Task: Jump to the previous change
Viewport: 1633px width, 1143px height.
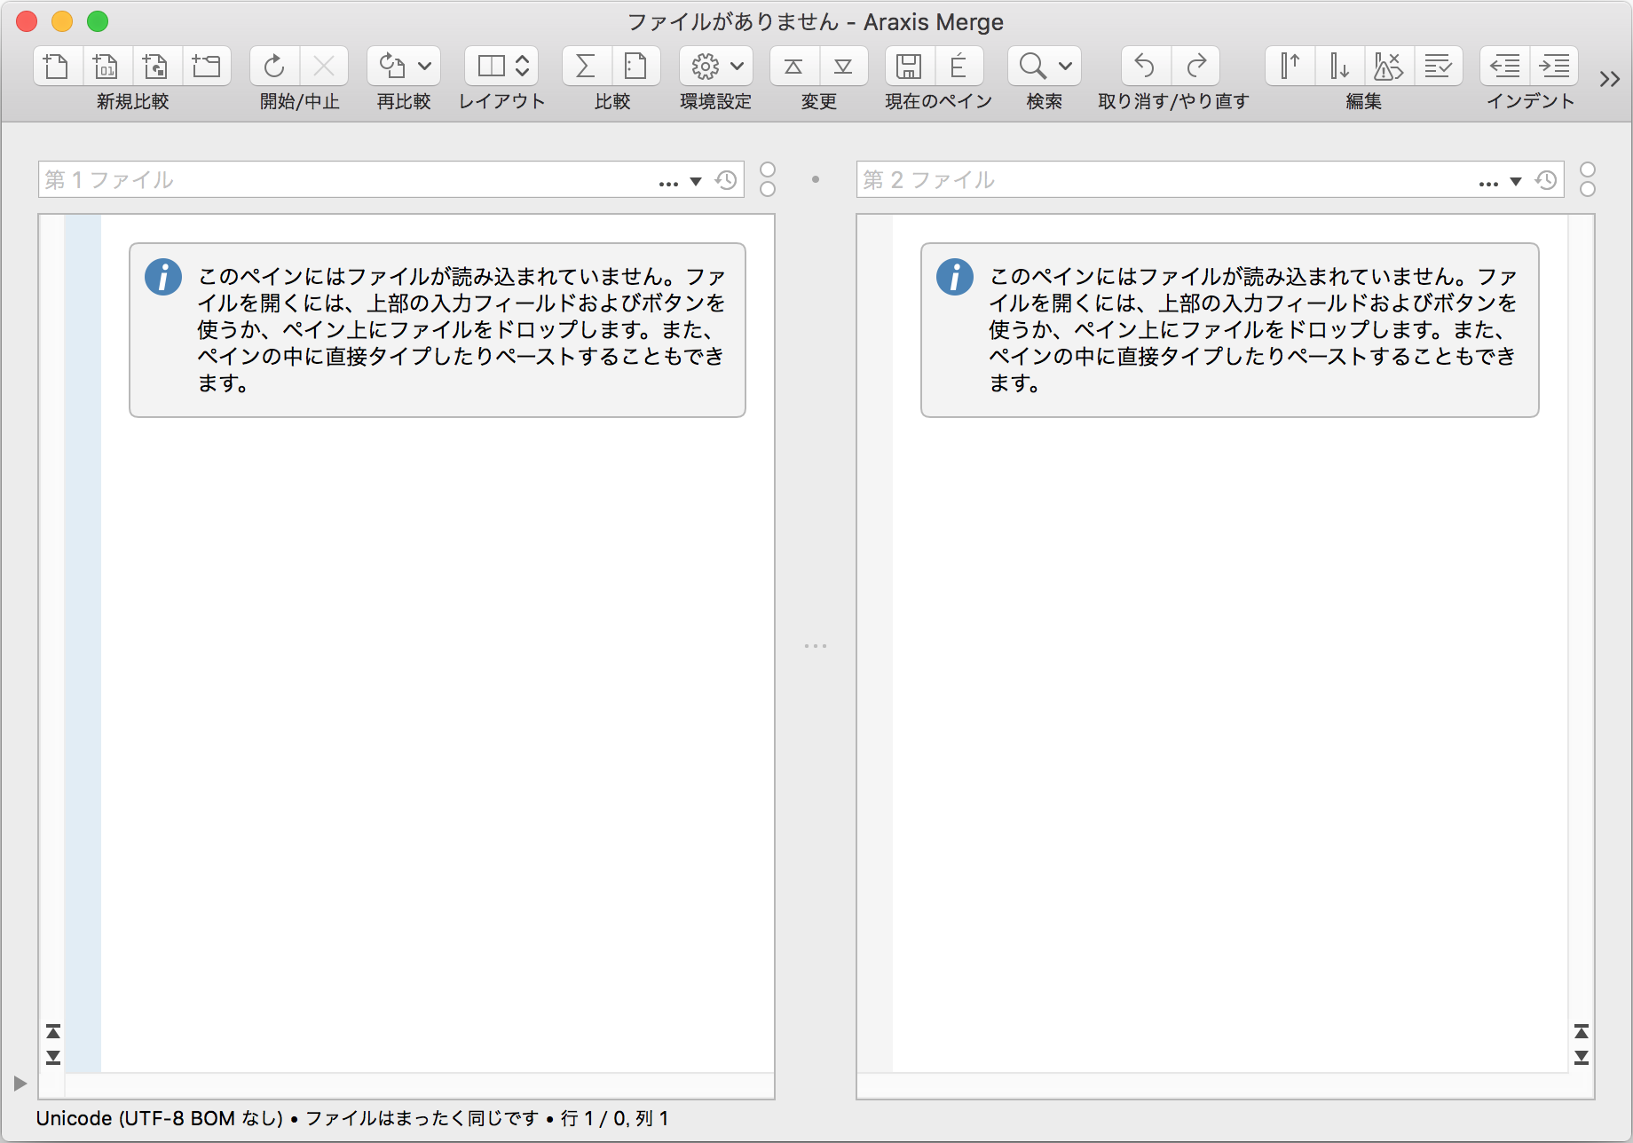Action: [x=793, y=65]
